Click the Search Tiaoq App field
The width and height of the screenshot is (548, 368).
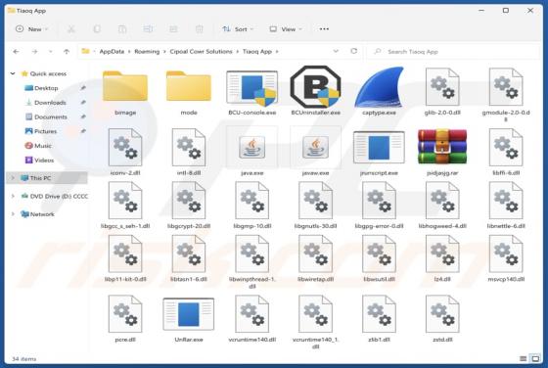(454, 51)
